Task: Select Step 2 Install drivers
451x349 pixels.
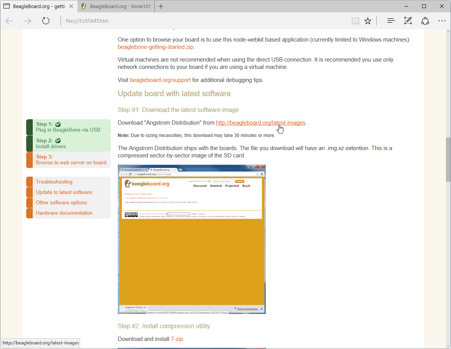Action: pyautogui.click(x=69, y=144)
